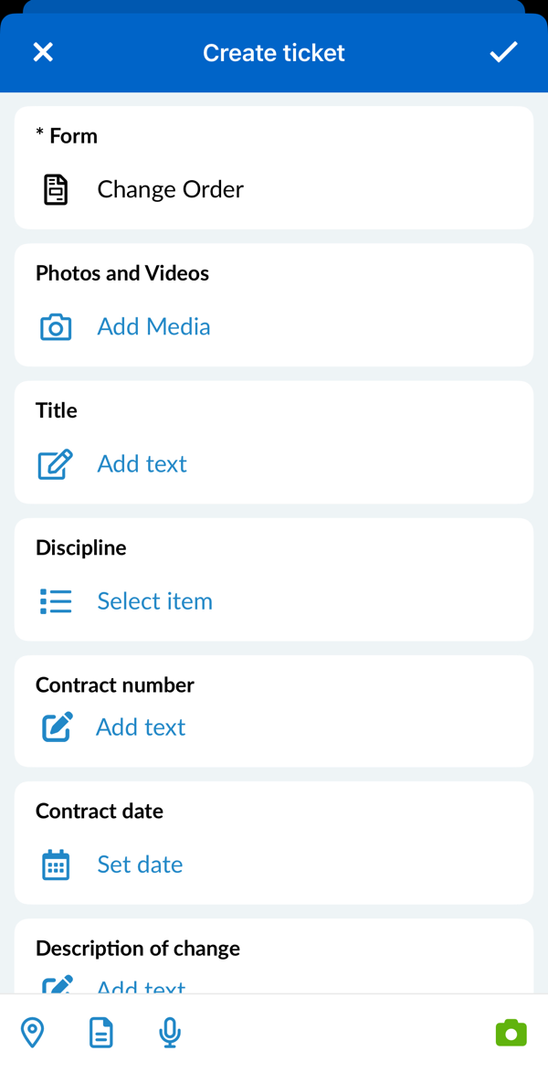This screenshot has width=548, height=1072.
Task: Tap the calendar icon under Contract date
Action: tap(56, 864)
